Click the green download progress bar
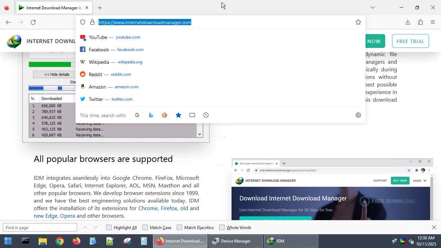 coord(50,64)
